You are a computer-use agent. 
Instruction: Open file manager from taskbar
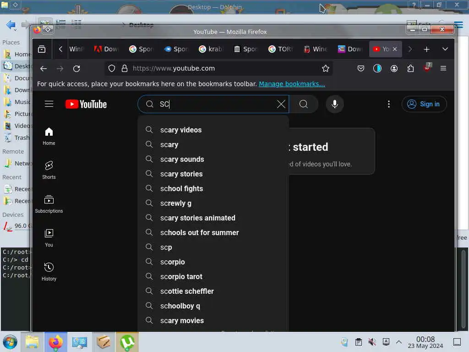pos(32,342)
